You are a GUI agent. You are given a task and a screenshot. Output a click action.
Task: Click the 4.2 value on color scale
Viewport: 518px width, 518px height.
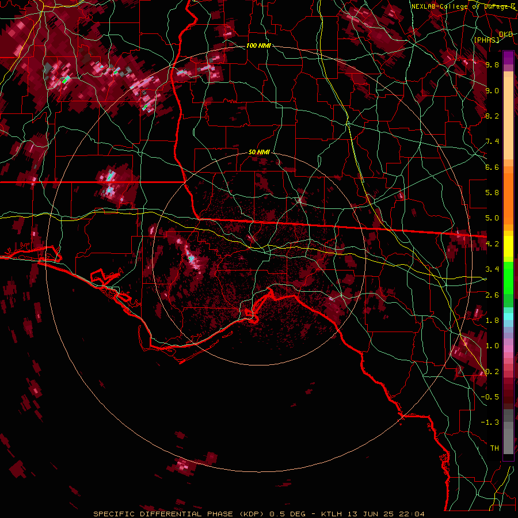[492, 244]
